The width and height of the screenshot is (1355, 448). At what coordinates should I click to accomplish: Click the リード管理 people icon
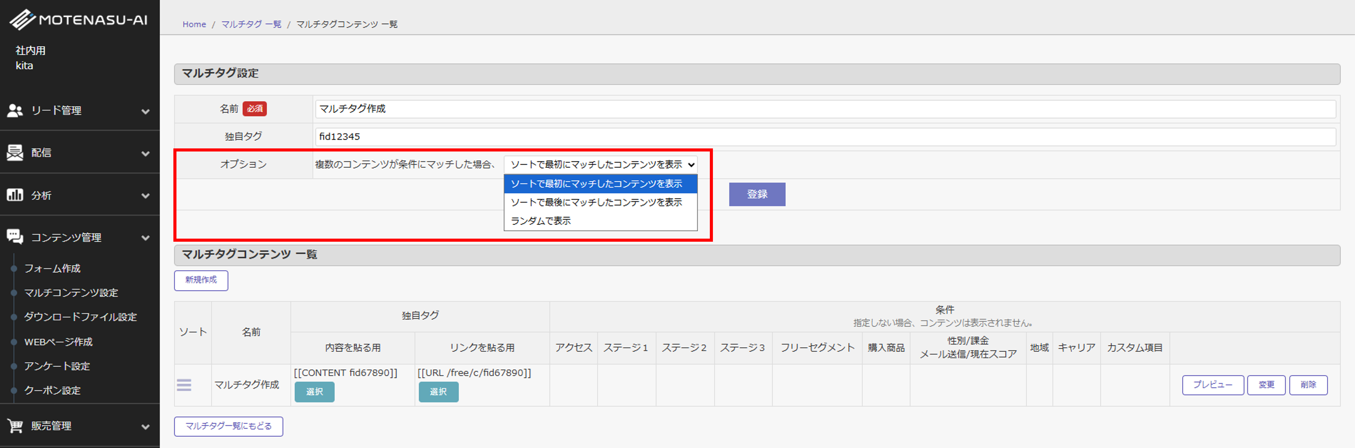15,111
